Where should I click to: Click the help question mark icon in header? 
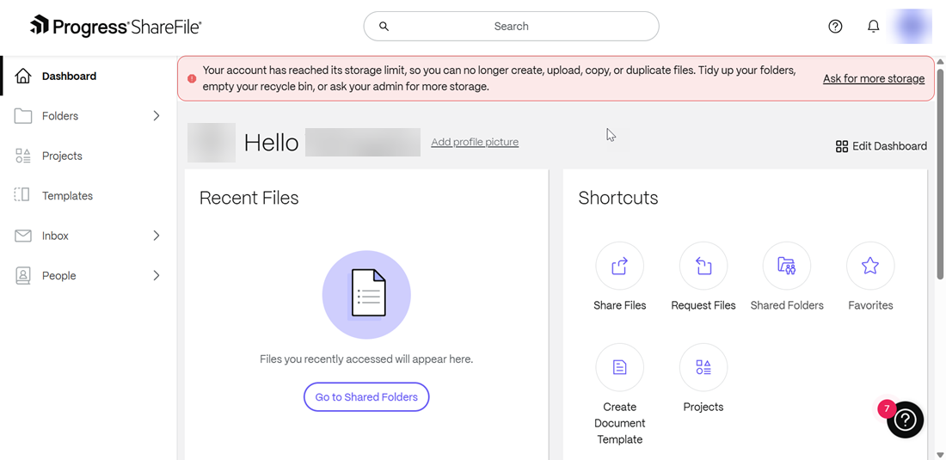click(x=835, y=27)
